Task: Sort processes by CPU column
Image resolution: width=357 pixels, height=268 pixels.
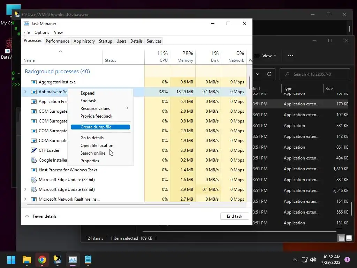Action: [157, 57]
